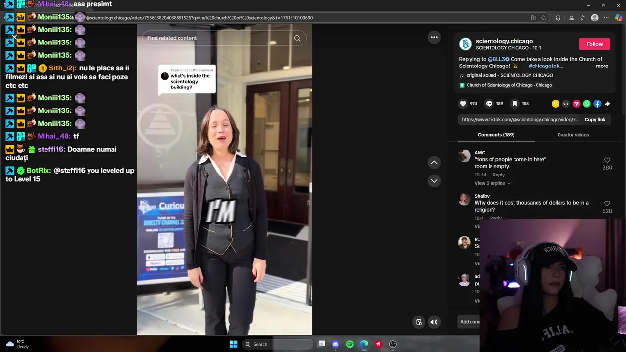Like AMC's comment with heart

point(607,160)
